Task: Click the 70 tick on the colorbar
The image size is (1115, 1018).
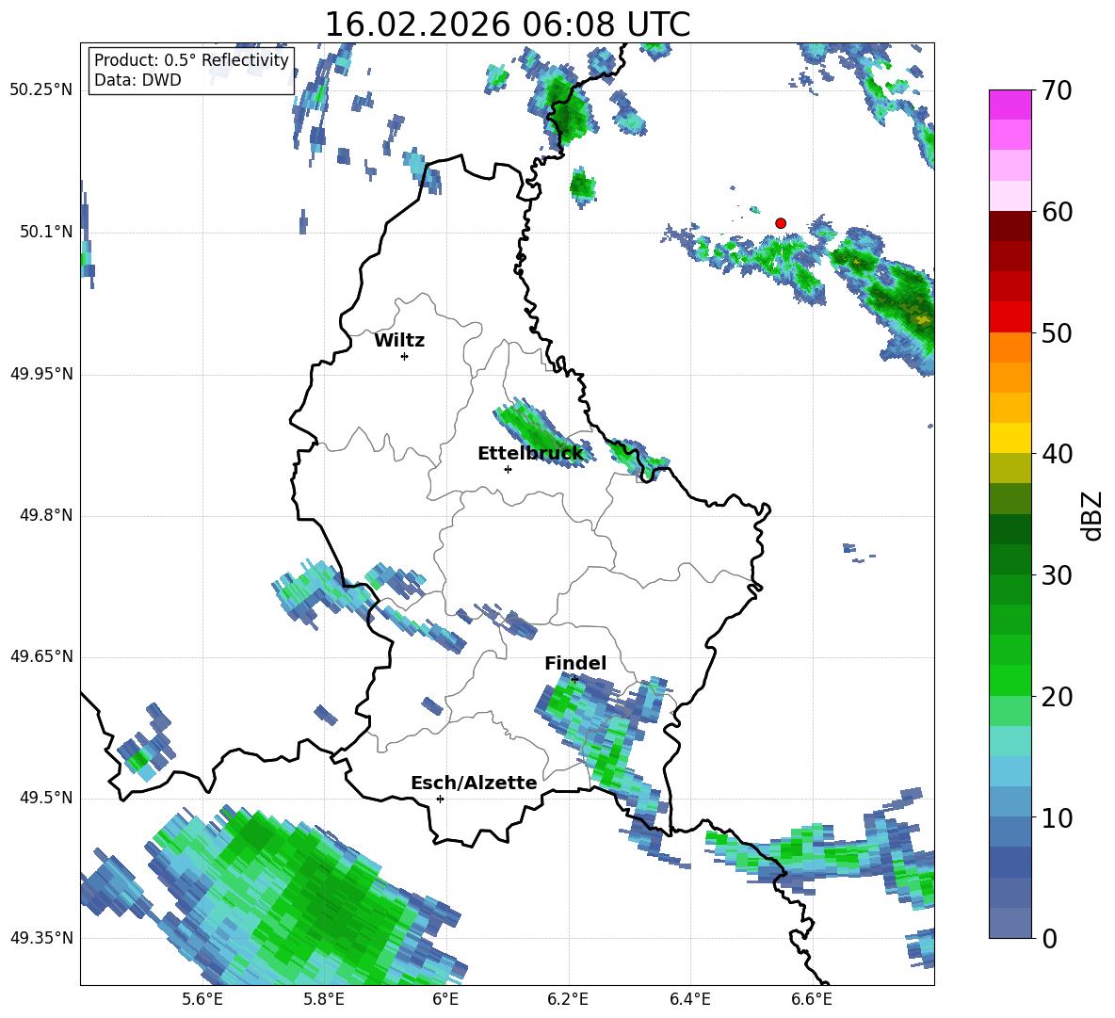Action: coord(1057,90)
